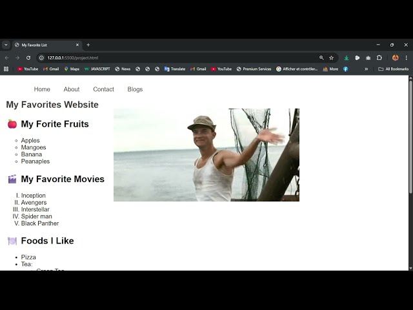Screen dimensions: 413x310
Task: Bookmark this page with the star icon
Action: (331, 57)
